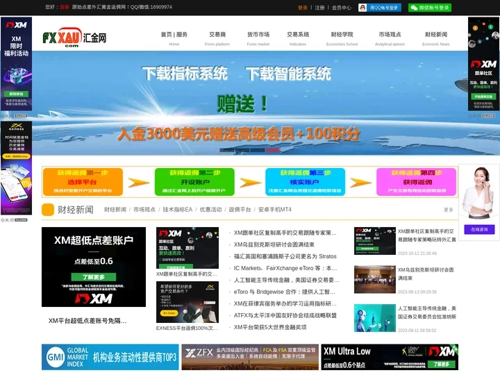The image size is (500, 375).
Task: Open the 交易商 Forex platform menu
Action: coord(217,38)
